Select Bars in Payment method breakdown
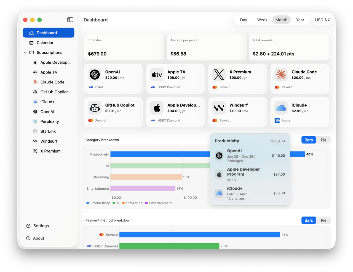The image size is (353, 272). point(309,220)
